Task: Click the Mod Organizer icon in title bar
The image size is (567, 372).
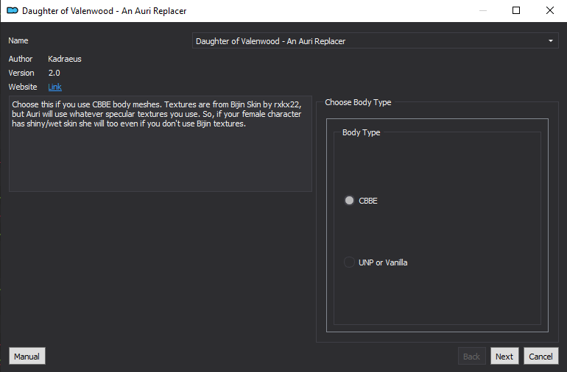Action: click(13, 10)
